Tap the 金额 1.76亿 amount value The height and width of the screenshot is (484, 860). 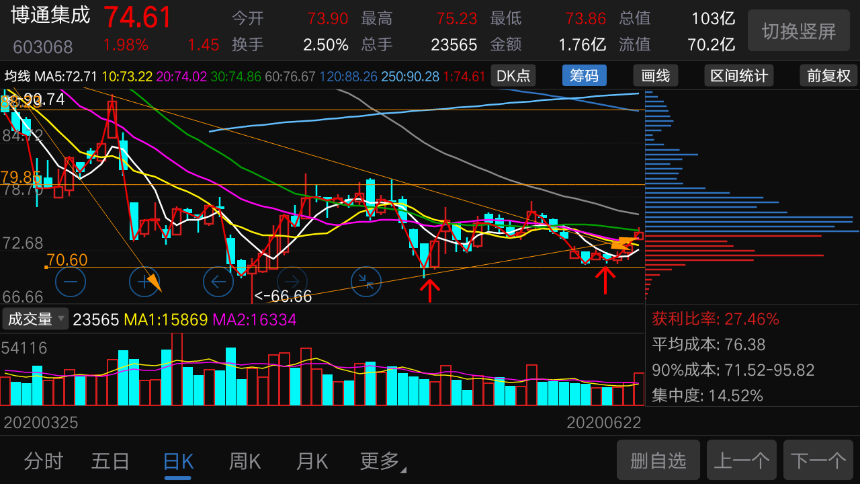point(583,45)
